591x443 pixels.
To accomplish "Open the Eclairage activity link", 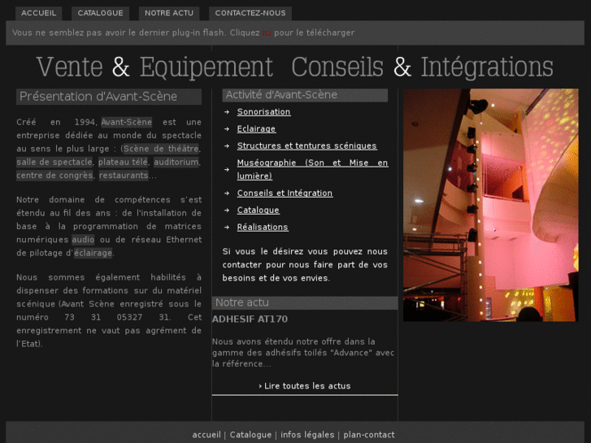I will (256, 129).
